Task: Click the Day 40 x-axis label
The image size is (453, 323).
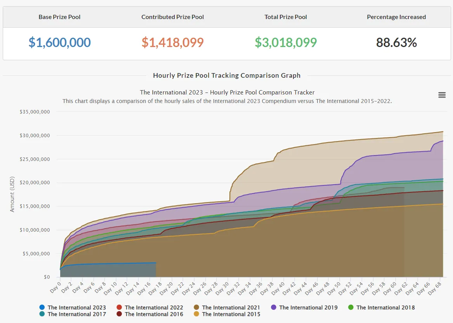Action: 278,288
